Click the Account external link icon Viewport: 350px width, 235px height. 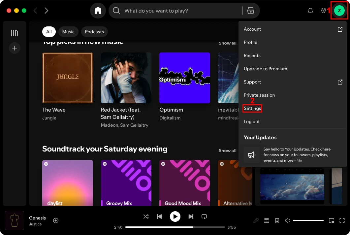click(340, 29)
